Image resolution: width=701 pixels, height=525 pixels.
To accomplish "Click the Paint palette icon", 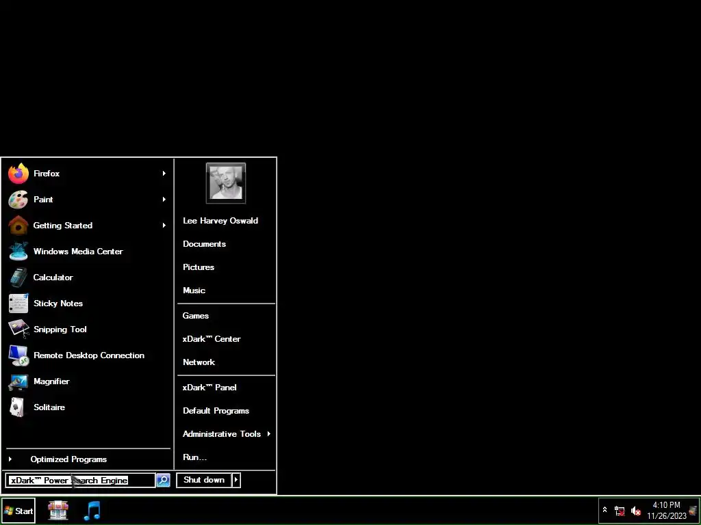I will pyautogui.click(x=18, y=200).
